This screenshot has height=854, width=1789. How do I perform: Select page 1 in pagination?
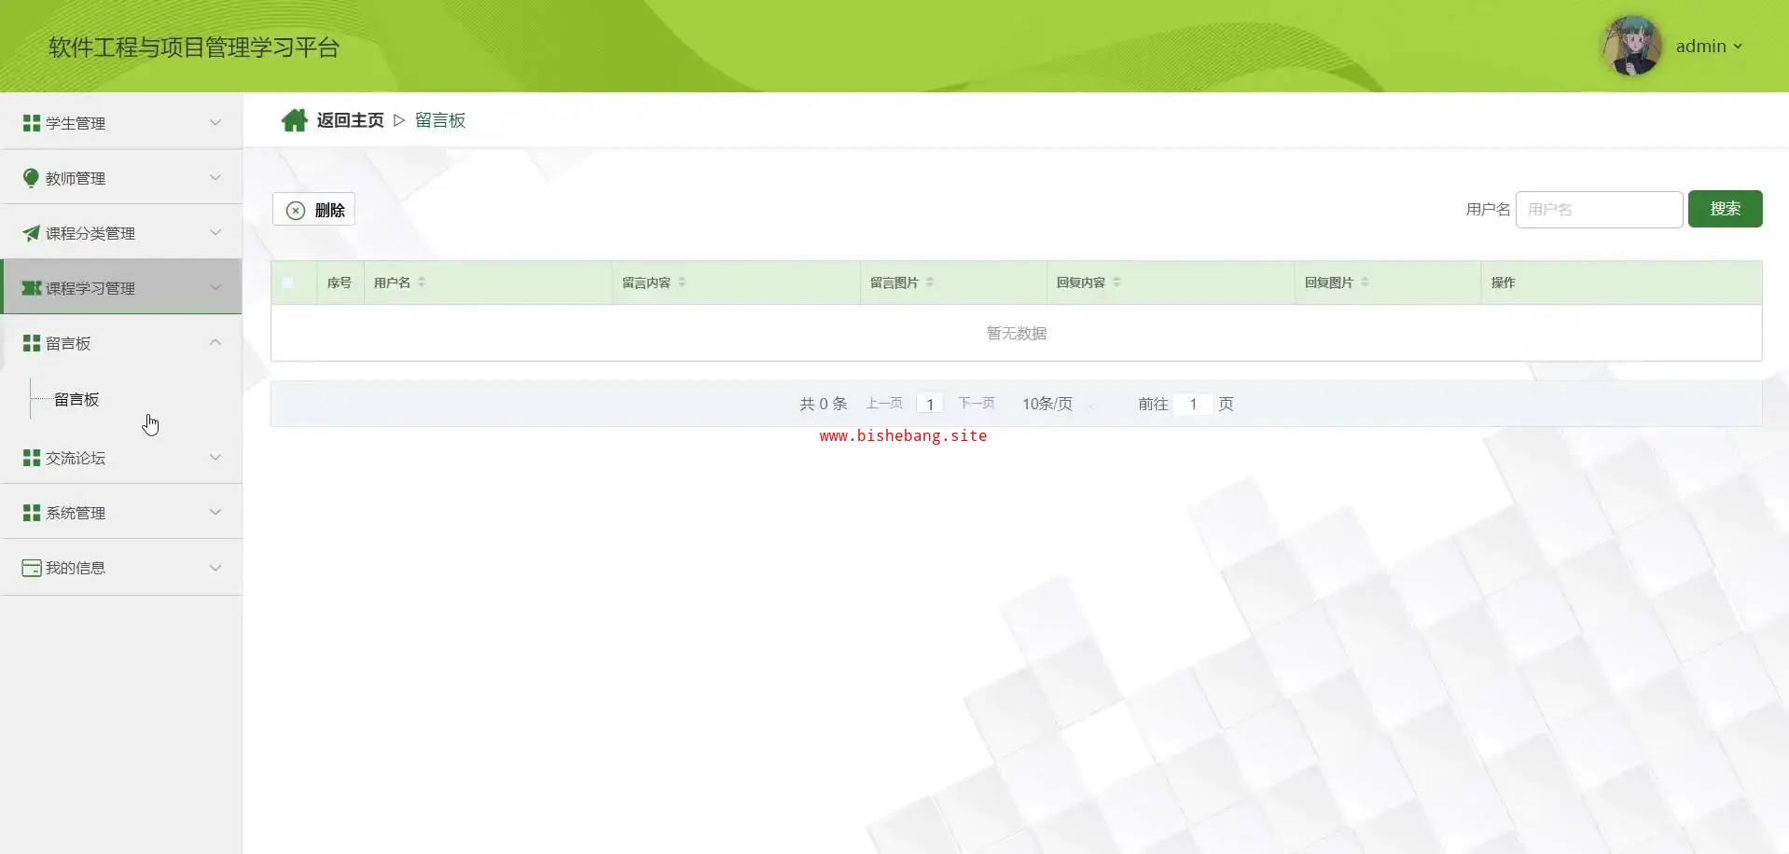pyautogui.click(x=930, y=404)
